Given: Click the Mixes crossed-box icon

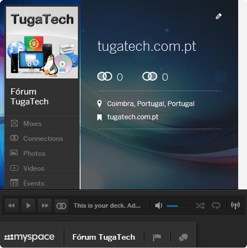Looking at the screenshot, I should point(14,123).
